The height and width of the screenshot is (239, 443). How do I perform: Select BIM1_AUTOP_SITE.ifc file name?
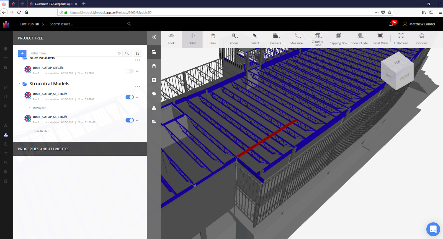48,68
